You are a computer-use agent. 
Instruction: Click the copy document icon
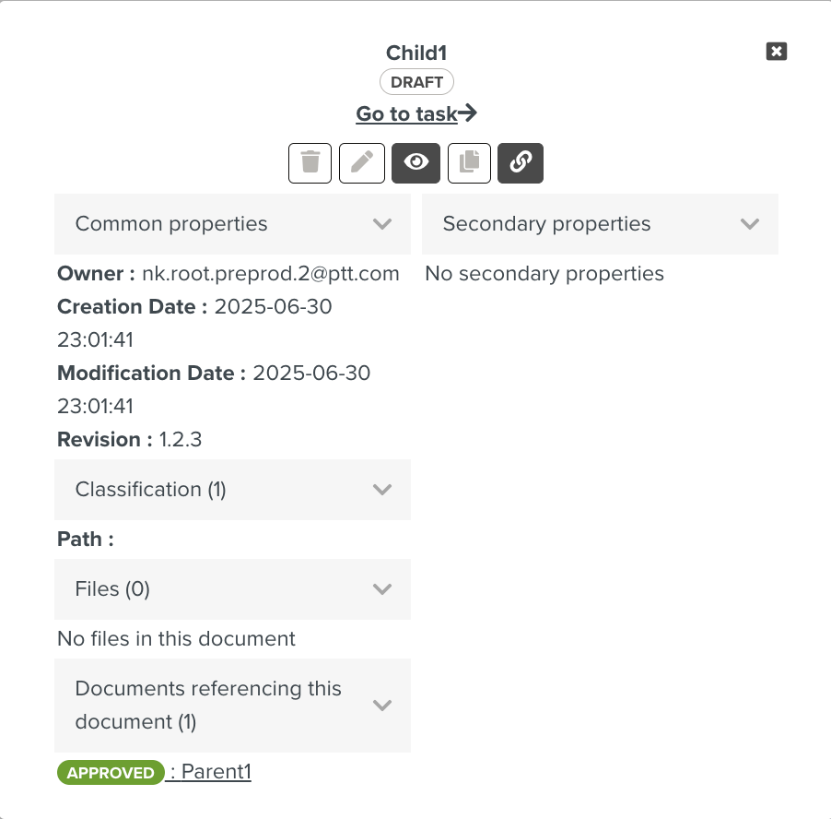click(469, 163)
